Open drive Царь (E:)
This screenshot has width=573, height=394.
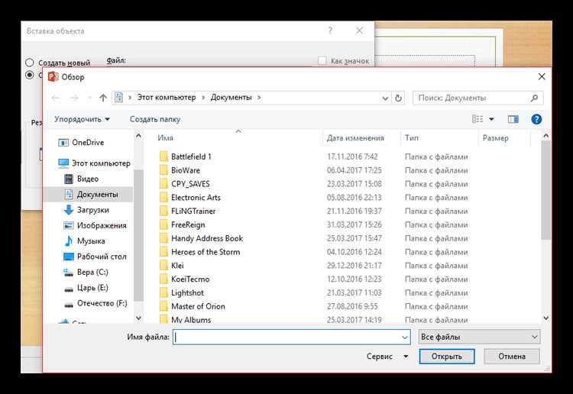coord(86,288)
